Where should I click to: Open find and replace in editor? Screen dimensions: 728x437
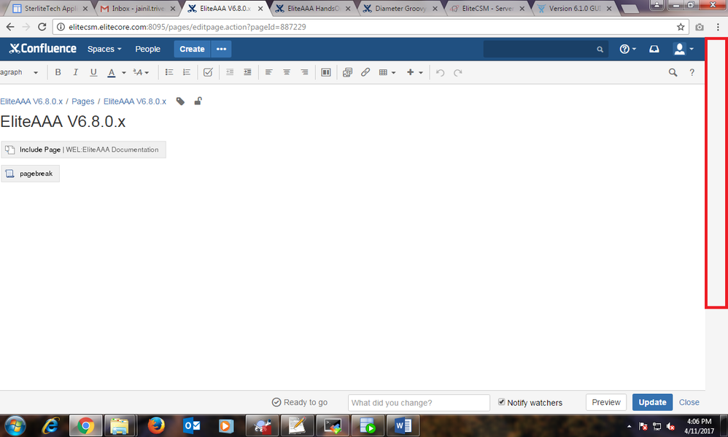pos(673,72)
